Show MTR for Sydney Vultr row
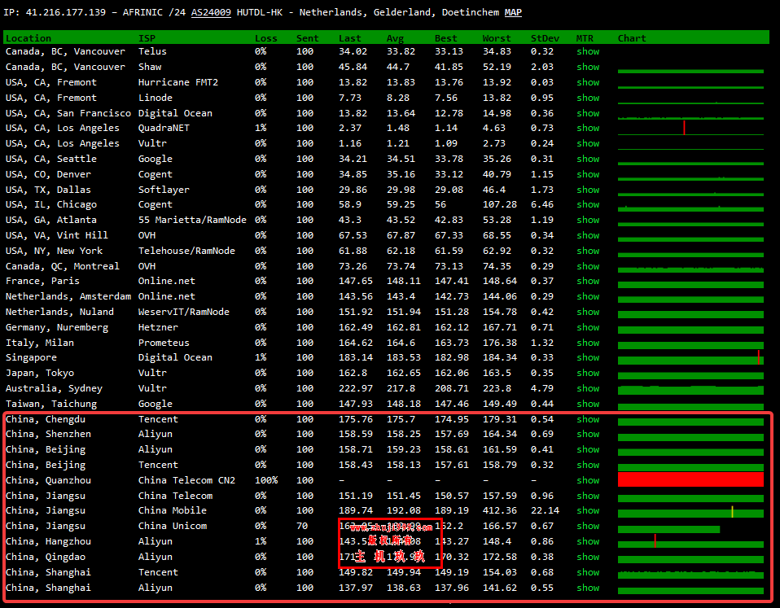 tap(588, 388)
